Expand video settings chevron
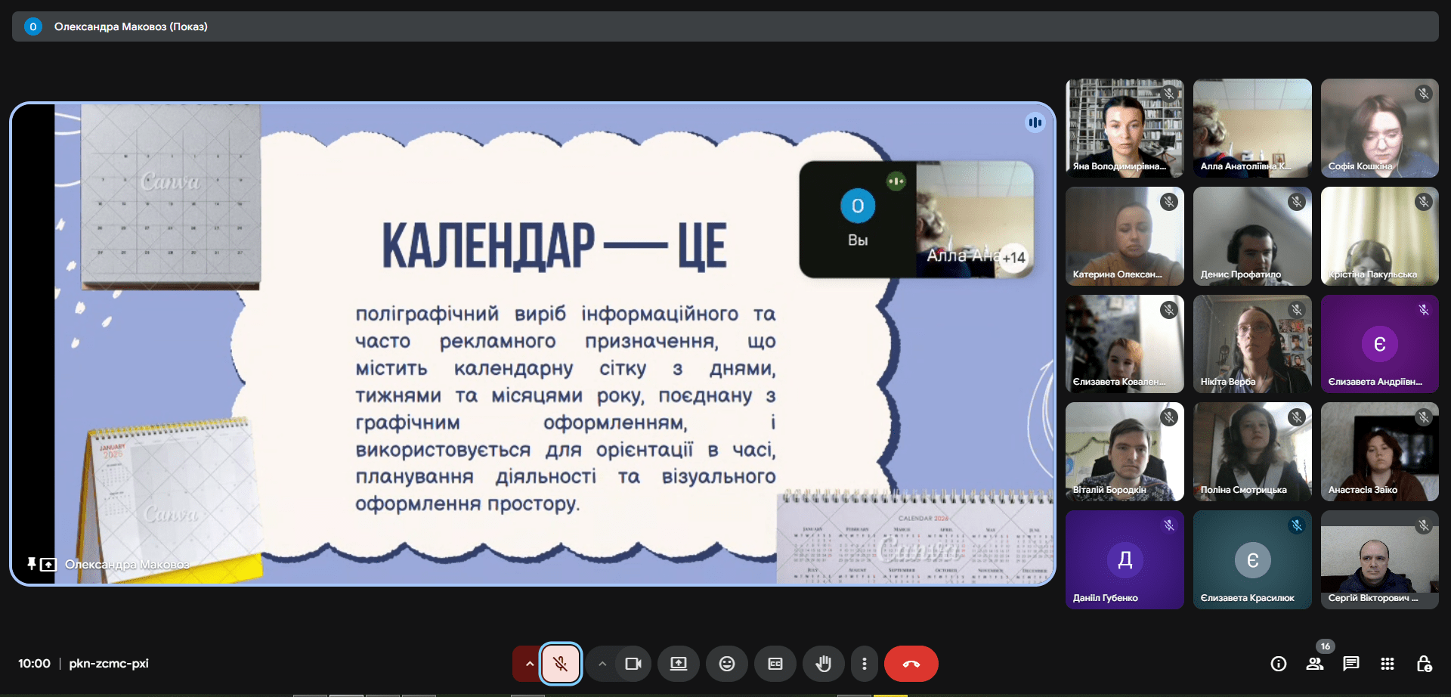 coord(602,664)
